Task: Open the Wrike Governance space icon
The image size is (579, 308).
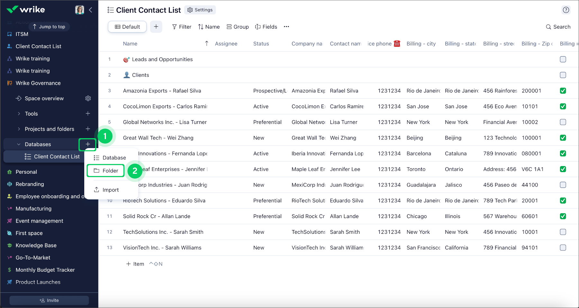Action: [x=9, y=83]
